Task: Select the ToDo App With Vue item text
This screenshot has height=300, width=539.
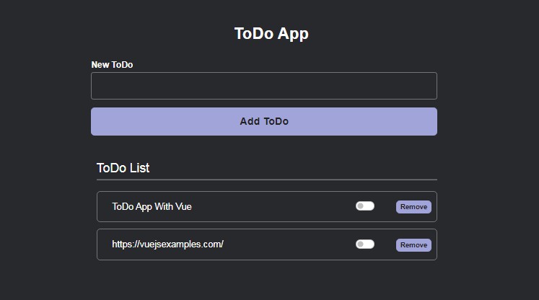Action: (x=152, y=207)
